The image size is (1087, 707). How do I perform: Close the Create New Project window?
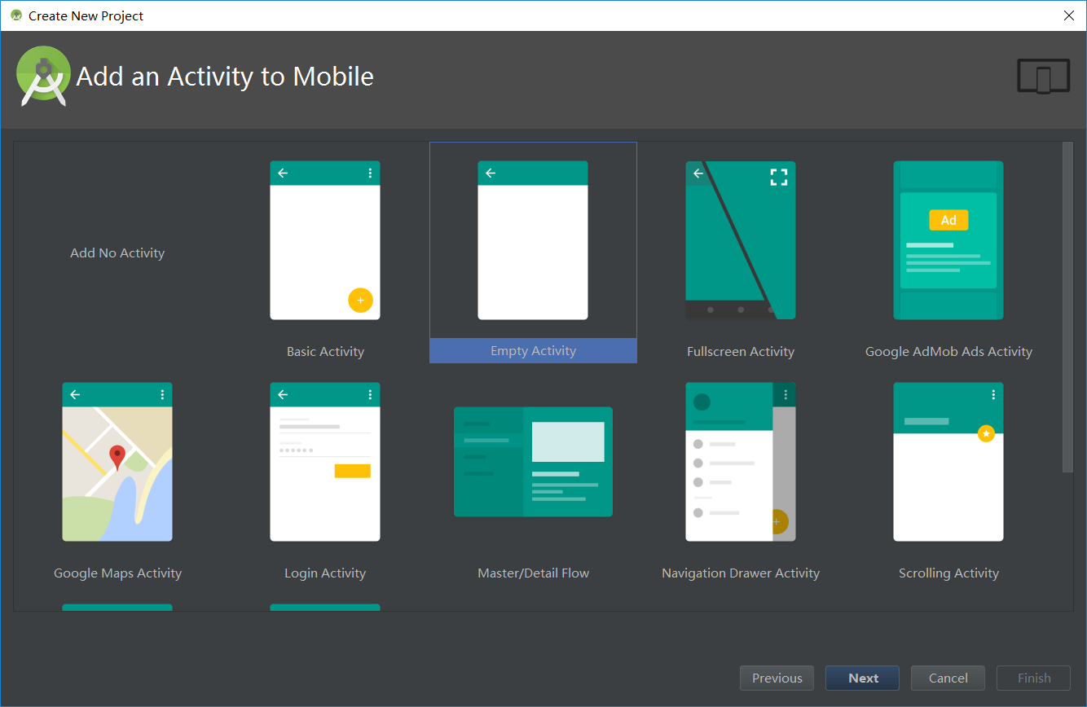pyautogui.click(x=1069, y=15)
